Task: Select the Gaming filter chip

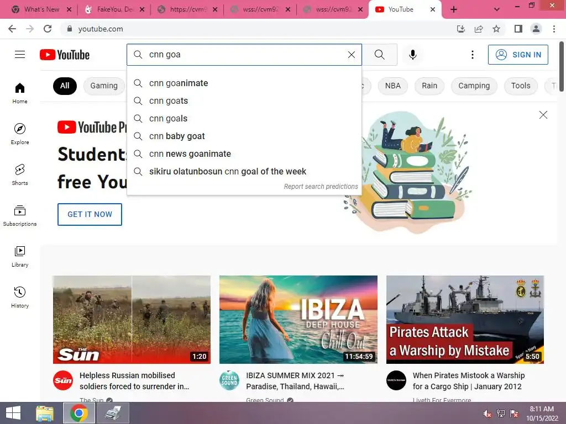Action: (104, 86)
